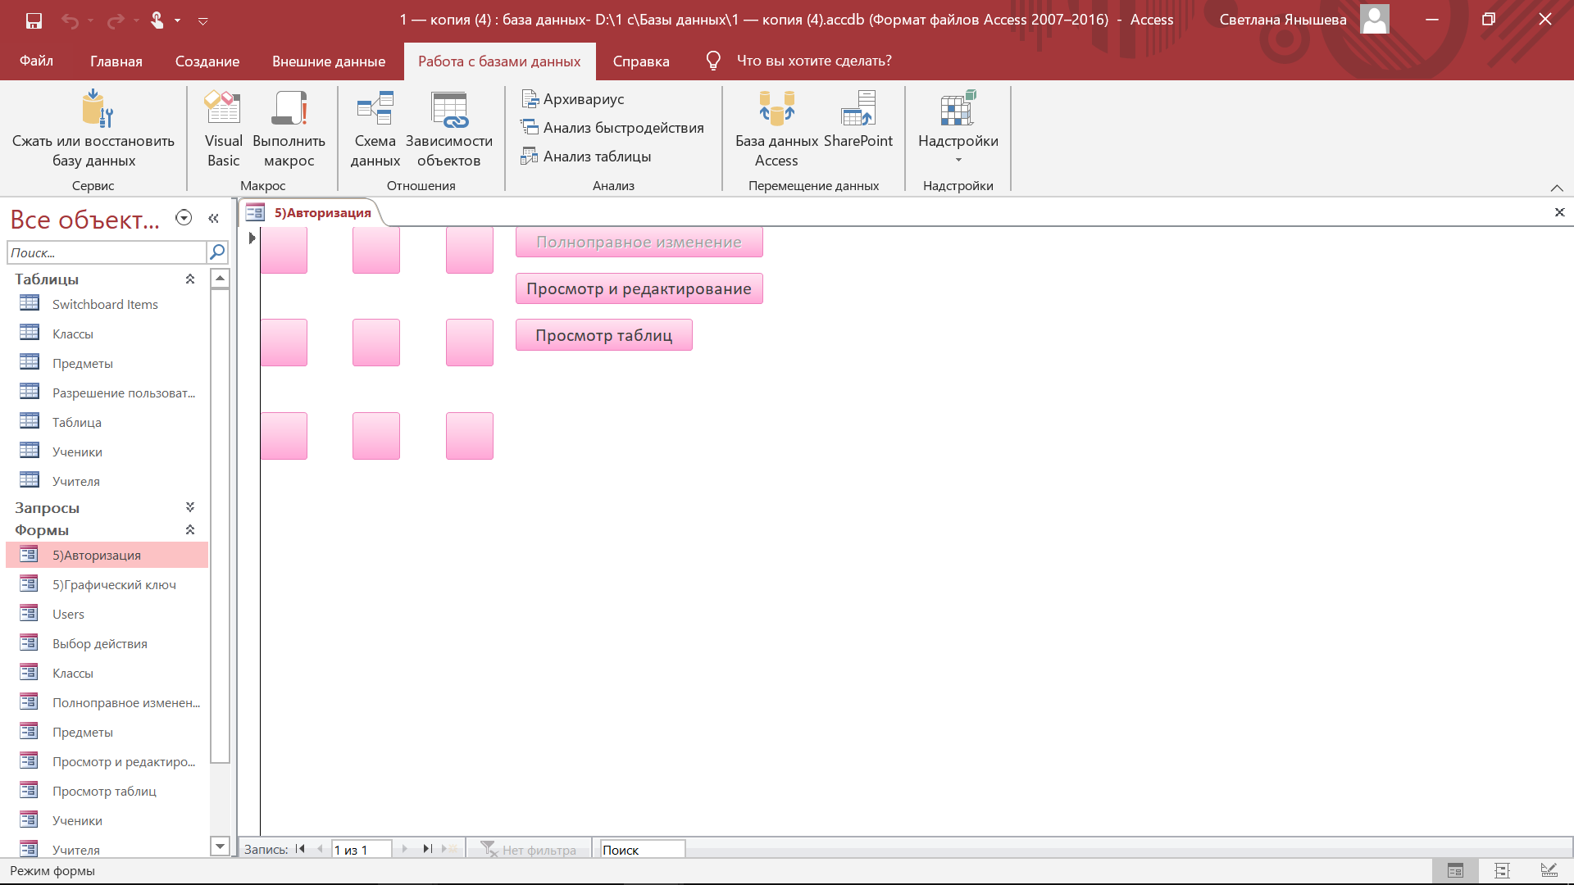Switch to Layout view in status bar

coord(1502,870)
